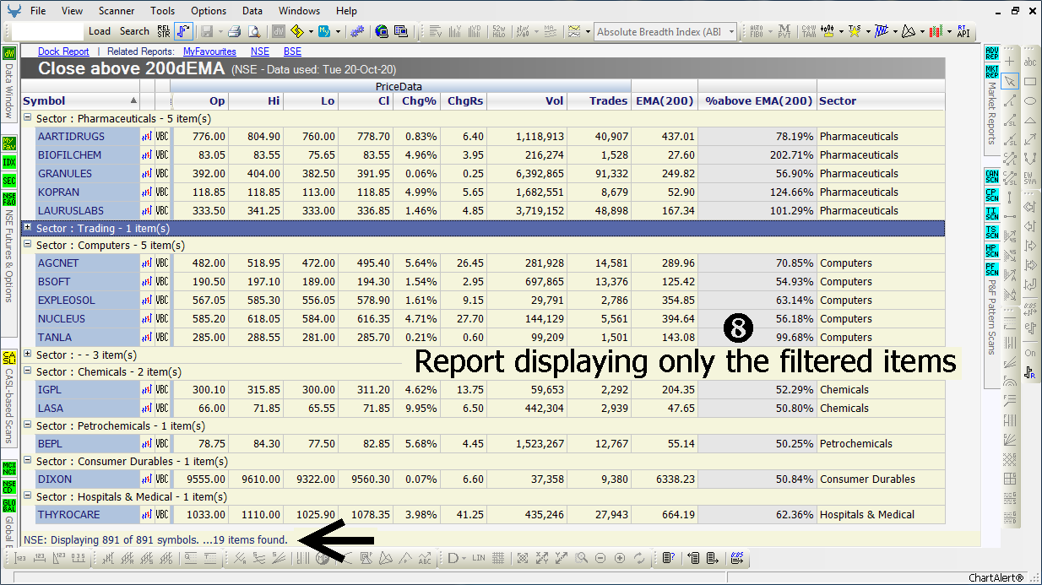
Task: Click the REL STR toolbar icon
Action: [x=164, y=31]
